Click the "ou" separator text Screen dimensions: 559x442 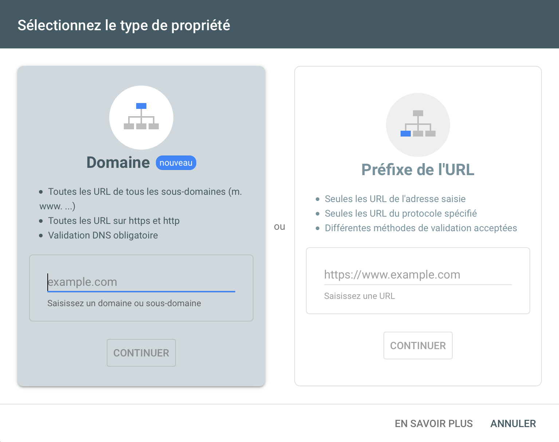pos(280,227)
